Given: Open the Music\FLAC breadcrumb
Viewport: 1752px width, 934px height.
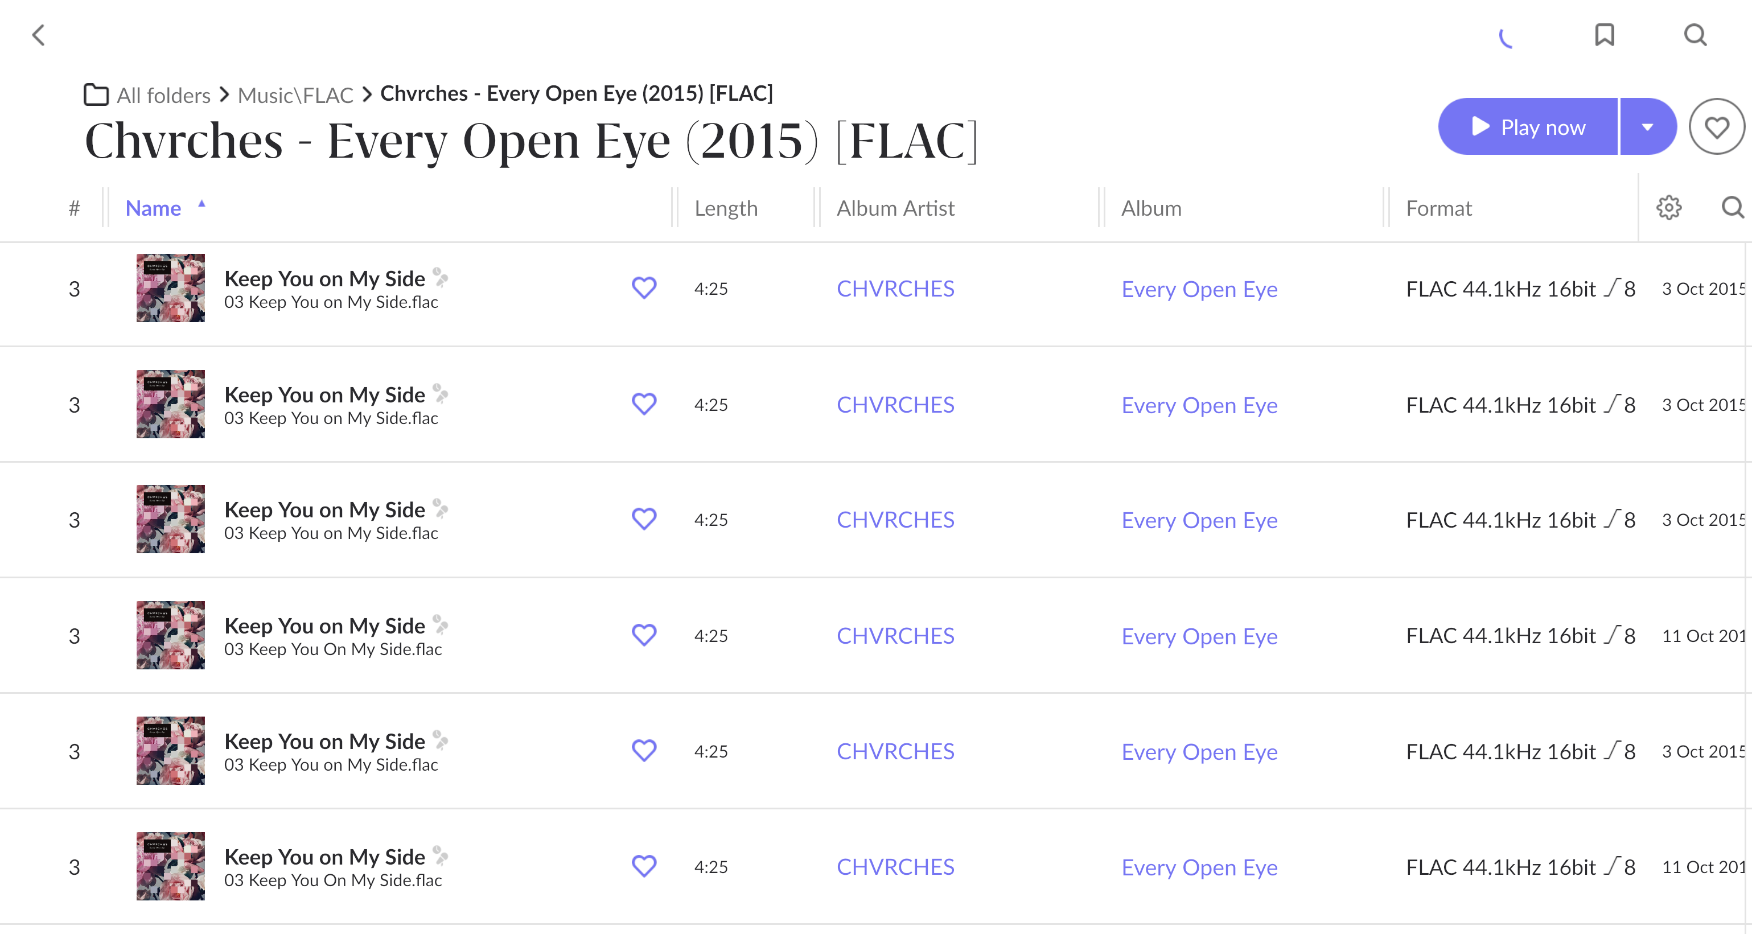Looking at the screenshot, I should 295,95.
